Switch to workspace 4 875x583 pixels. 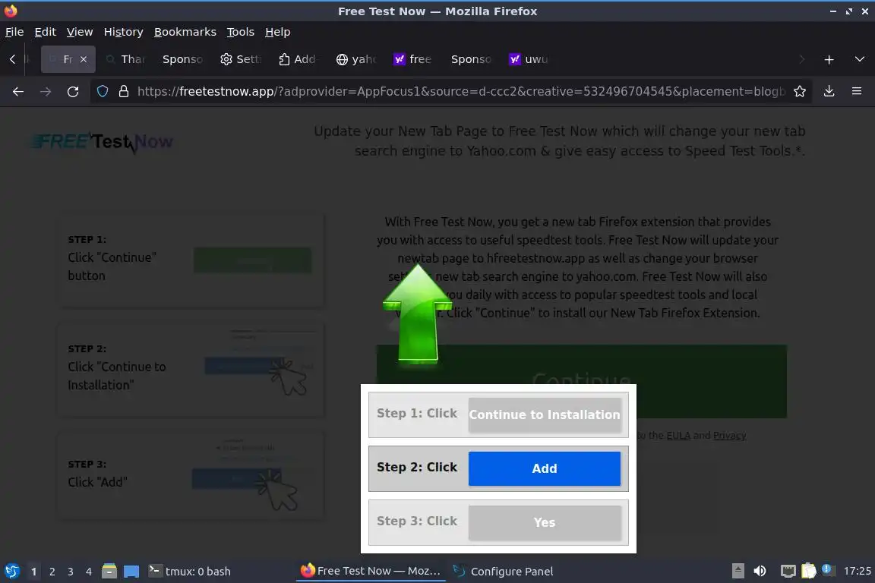tap(88, 572)
